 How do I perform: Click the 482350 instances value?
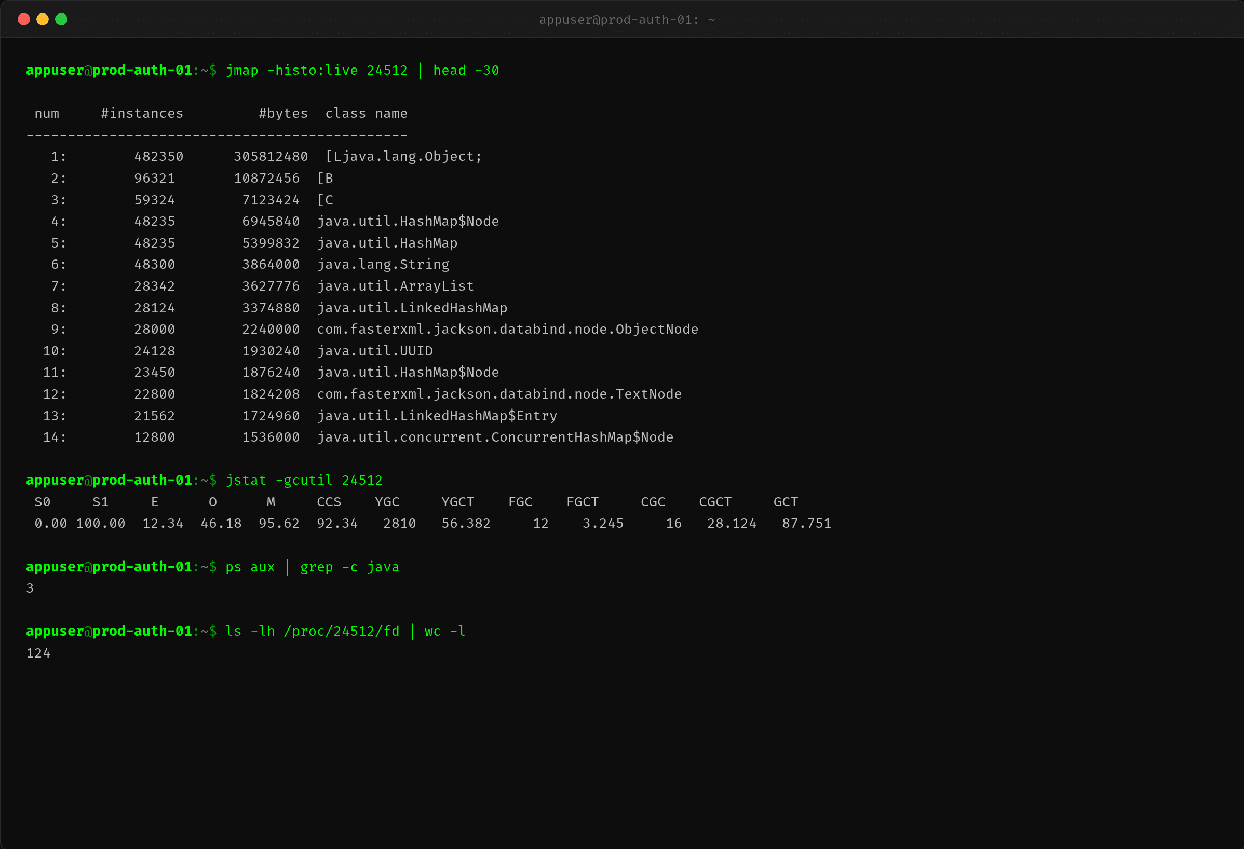[159, 157]
